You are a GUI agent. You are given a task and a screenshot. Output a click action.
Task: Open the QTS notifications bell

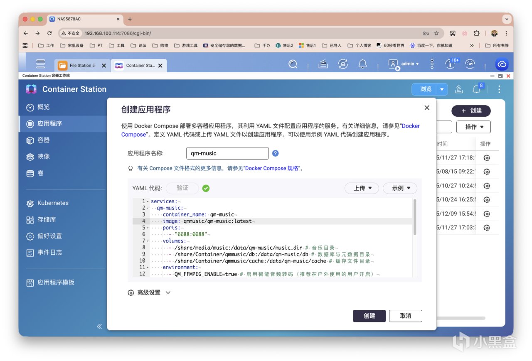click(363, 64)
